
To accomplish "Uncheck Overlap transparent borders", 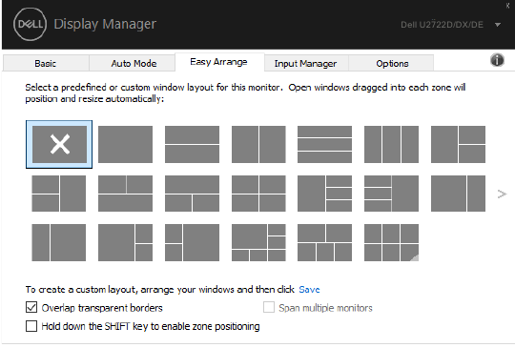I will [31, 308].
